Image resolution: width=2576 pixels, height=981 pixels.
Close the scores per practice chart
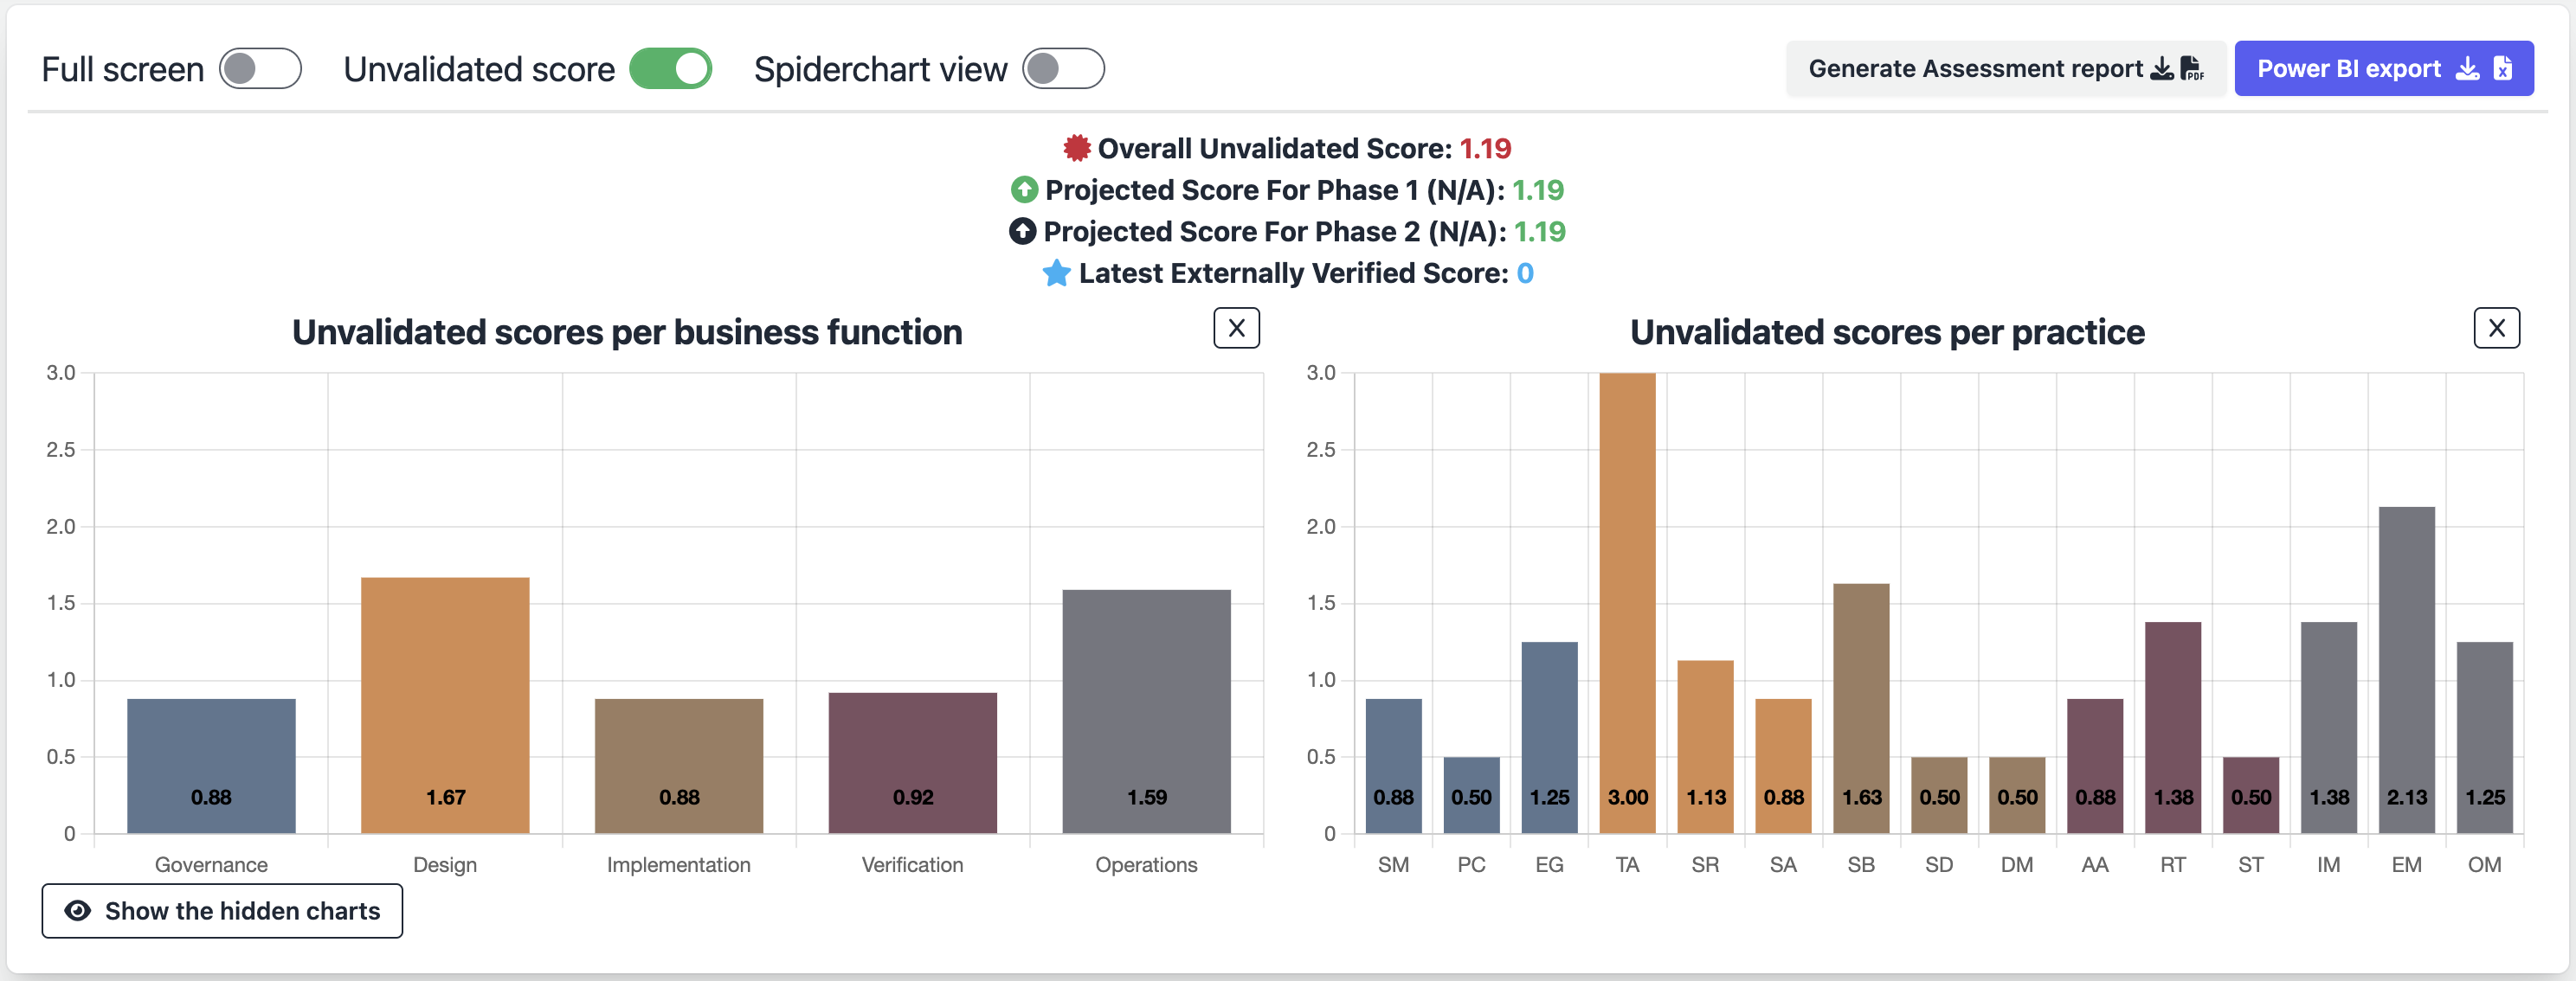coord(2496,328)
